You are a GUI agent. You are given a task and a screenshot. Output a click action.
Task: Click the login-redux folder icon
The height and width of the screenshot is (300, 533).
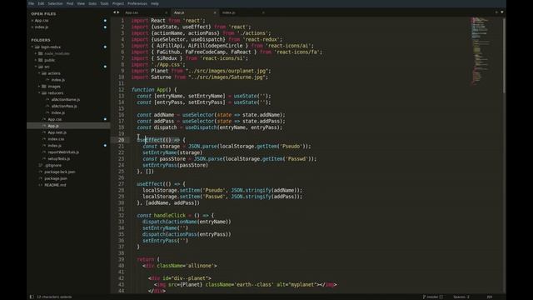(x=37, y=47)
